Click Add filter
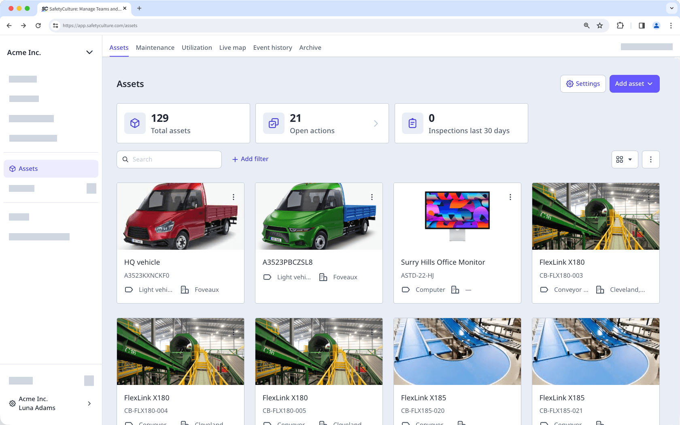The width and height of the screenshot is (680, 425). pos(250,159)
